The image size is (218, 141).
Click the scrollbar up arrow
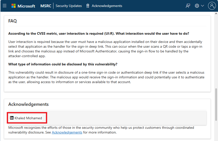[x=216, y=14]
